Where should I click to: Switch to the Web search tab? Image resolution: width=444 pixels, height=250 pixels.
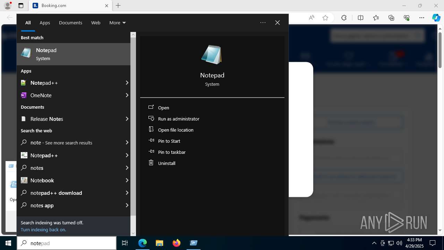tap(96, 23)
